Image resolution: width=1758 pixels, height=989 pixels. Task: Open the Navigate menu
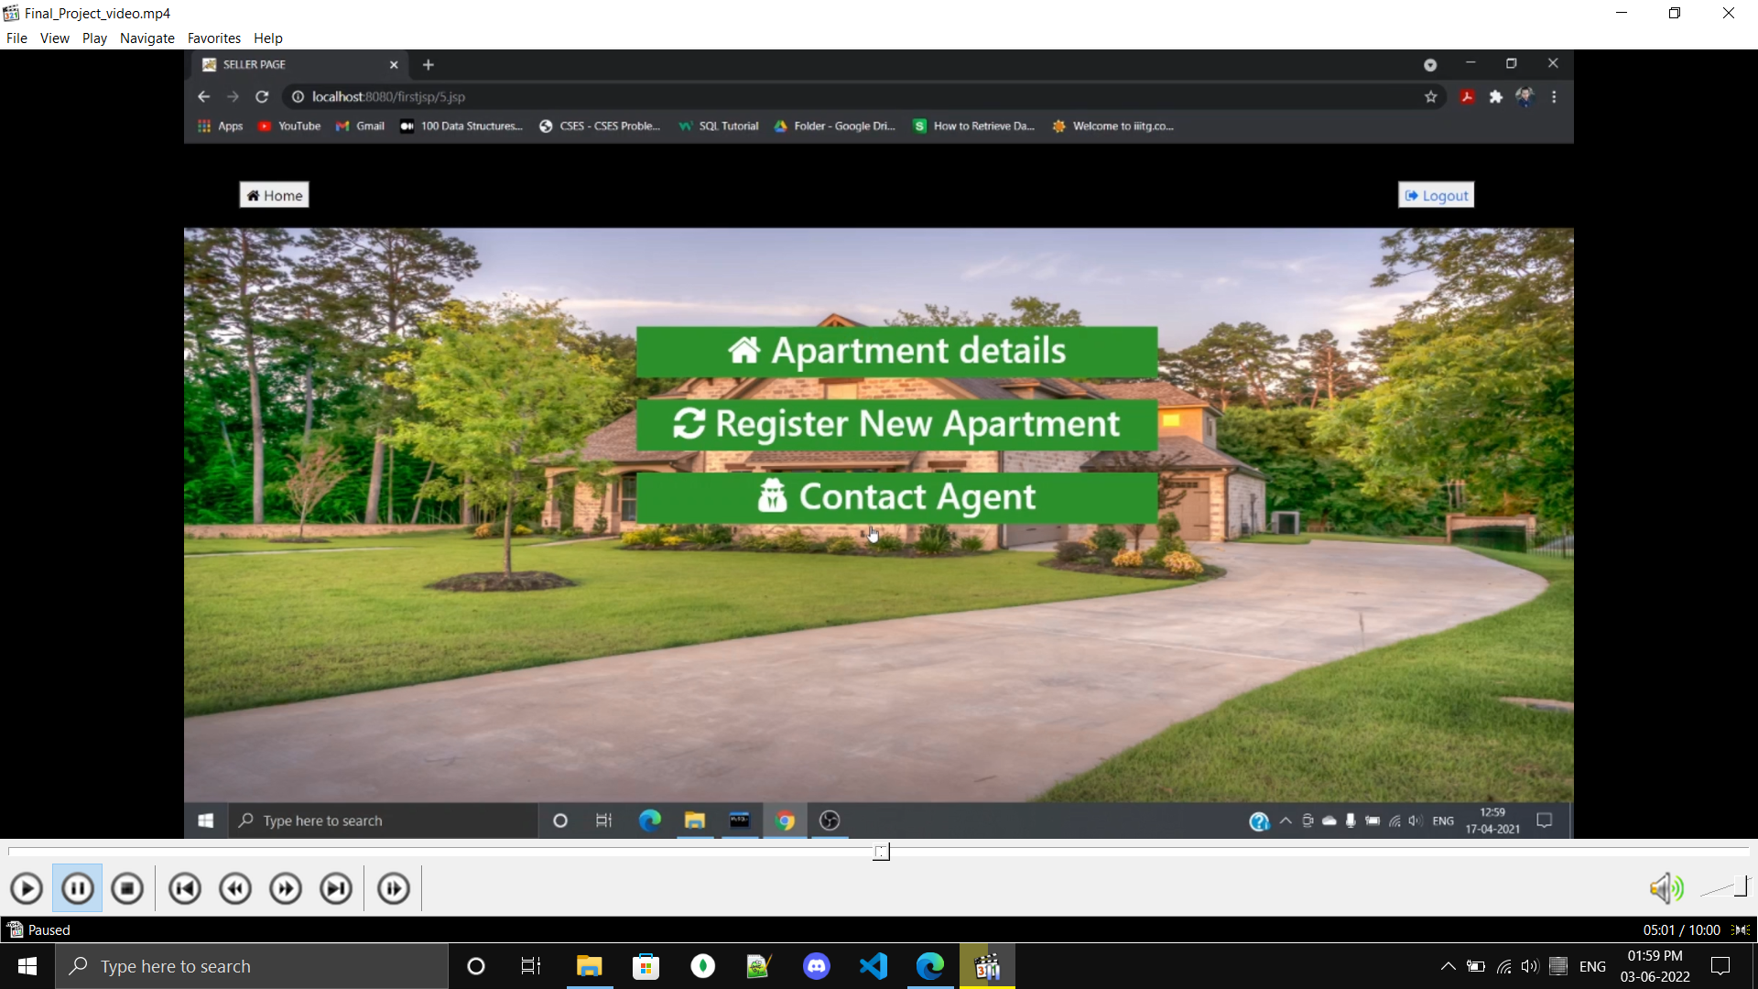146,38
